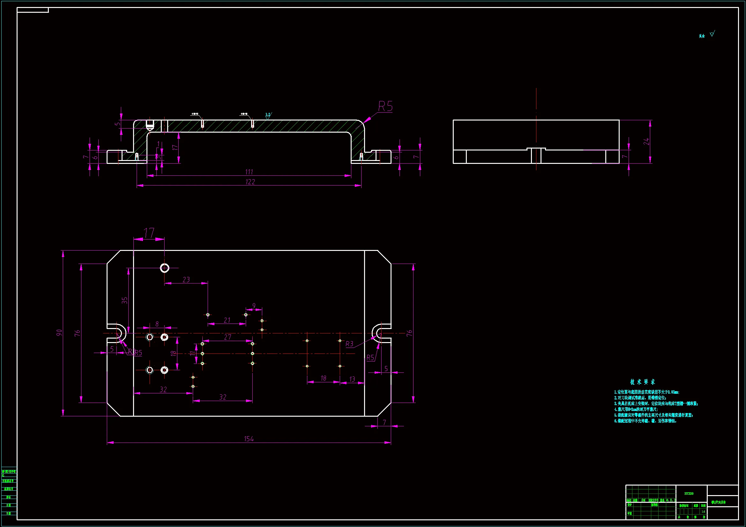Click the 90 height dimension text
This screenshot has width=746, height=527.
pyautogui.click(x=59, y=333)
